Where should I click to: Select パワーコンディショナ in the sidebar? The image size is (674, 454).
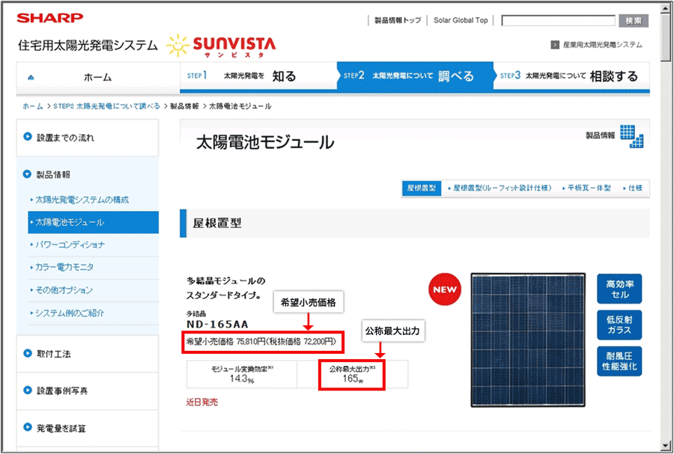(x=70, y=245)
